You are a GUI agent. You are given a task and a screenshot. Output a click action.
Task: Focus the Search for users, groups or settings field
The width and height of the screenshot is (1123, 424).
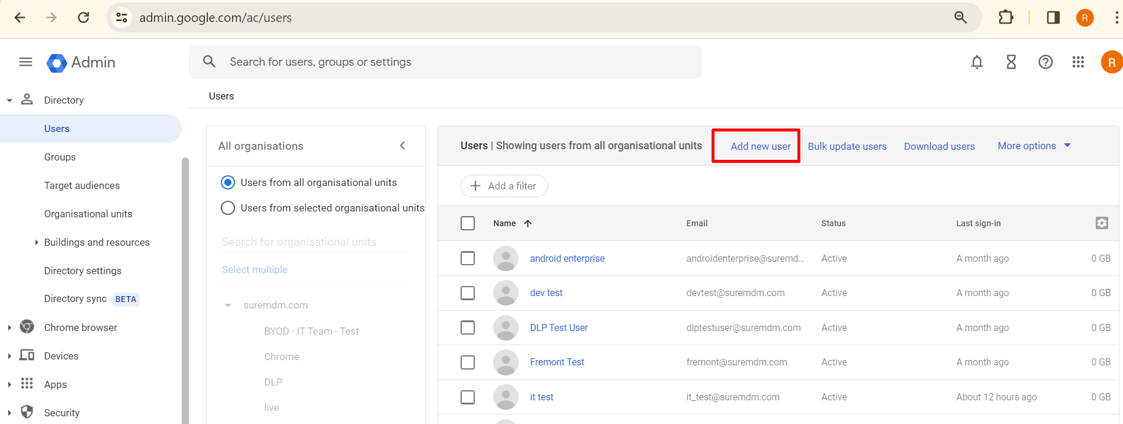pyautogui.click(x=445, y=62)
